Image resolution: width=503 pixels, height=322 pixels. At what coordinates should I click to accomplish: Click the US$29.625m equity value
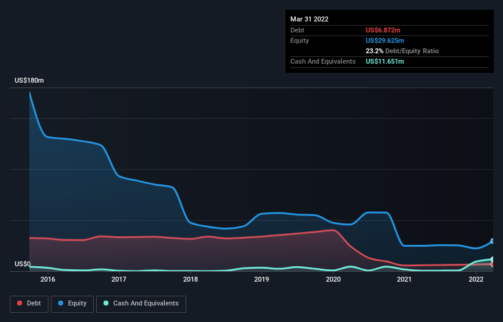coord(385,40)
